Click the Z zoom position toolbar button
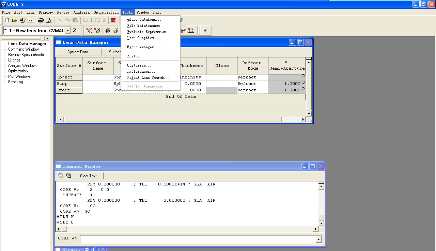 pos(75,31)
